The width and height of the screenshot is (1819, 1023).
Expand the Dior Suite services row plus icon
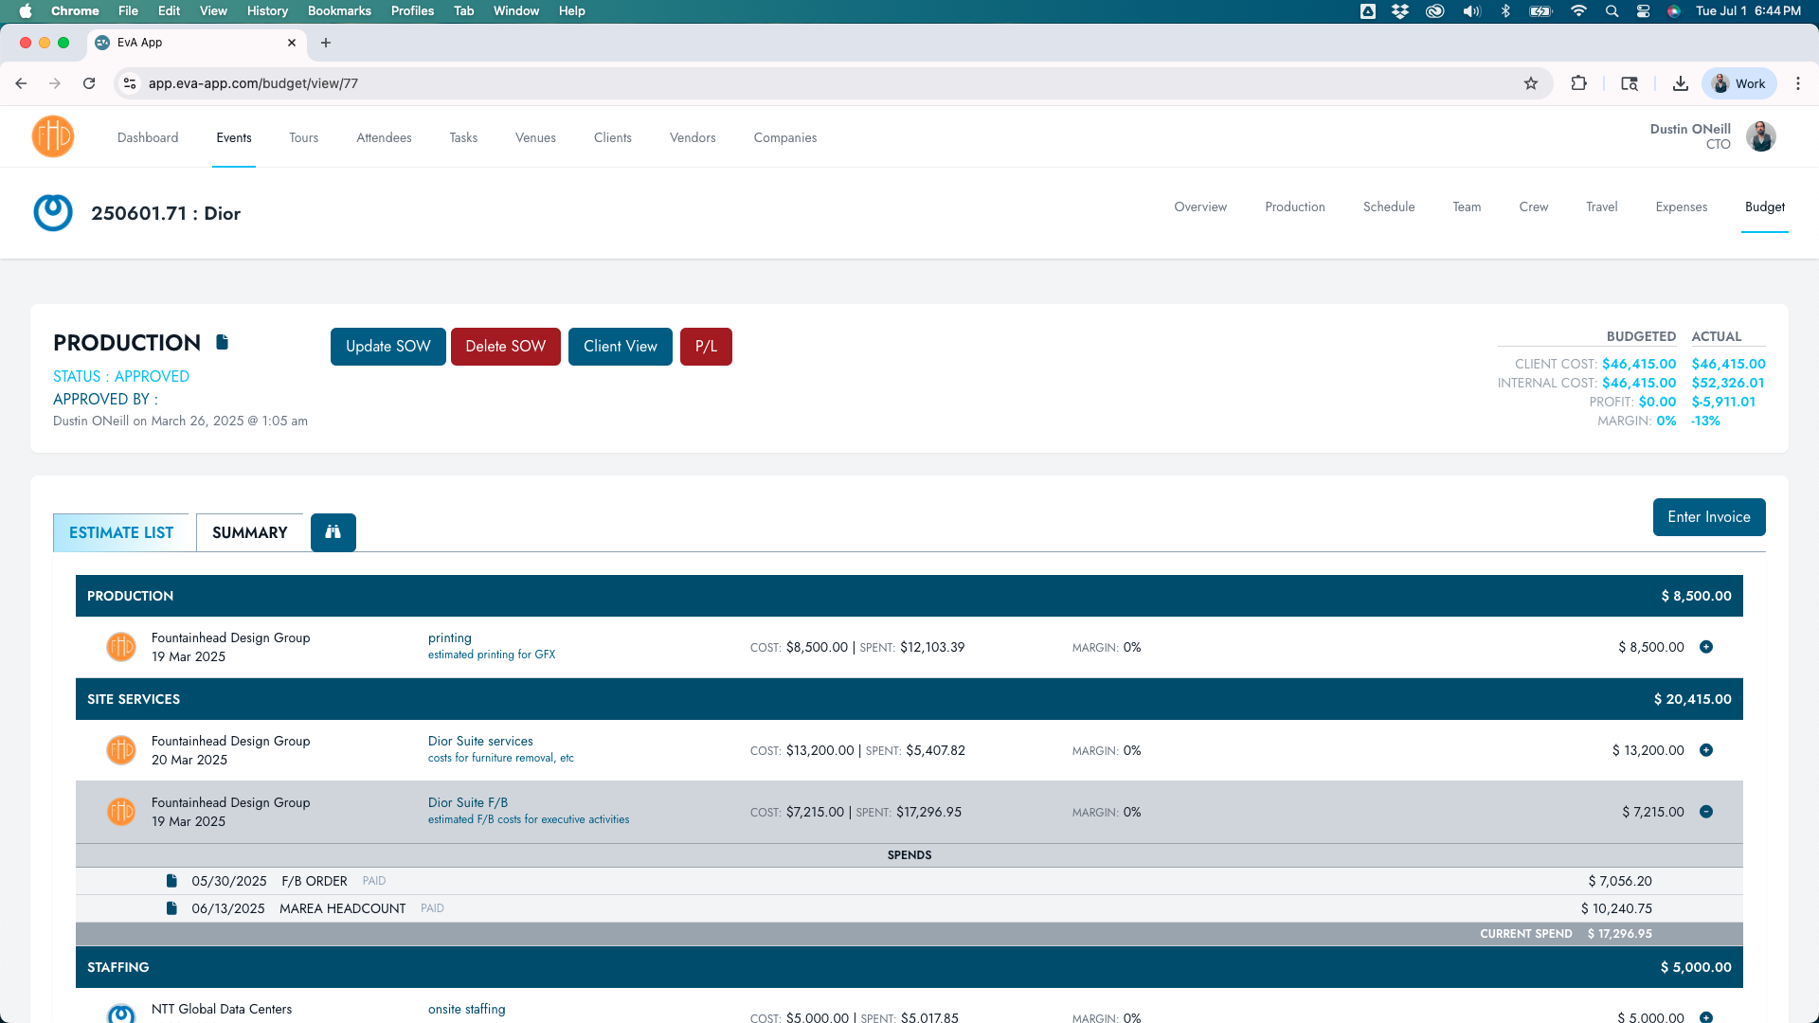(x=1706, y=750)
